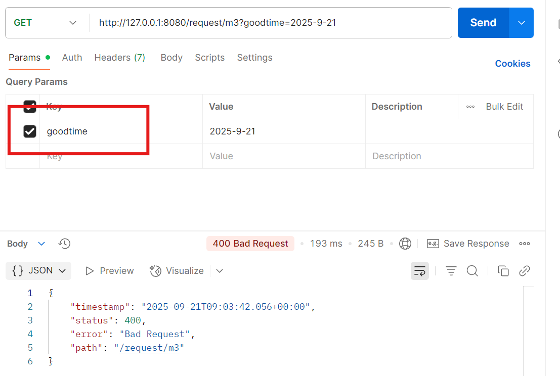This screenshot has height=376, width=560.
Task: Click the goodtime row's Description cell
Action: tap(449, 131)
